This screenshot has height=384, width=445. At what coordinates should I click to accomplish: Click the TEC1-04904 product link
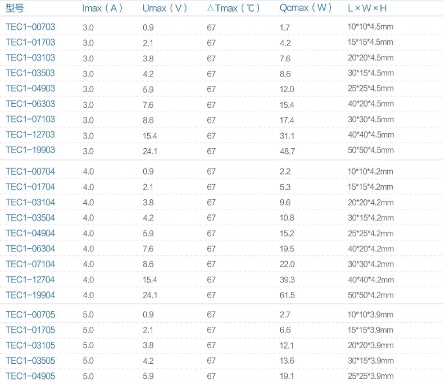point(30,233)
